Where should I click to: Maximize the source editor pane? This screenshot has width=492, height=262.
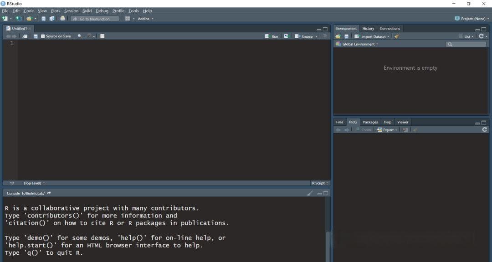click(325, 29)
